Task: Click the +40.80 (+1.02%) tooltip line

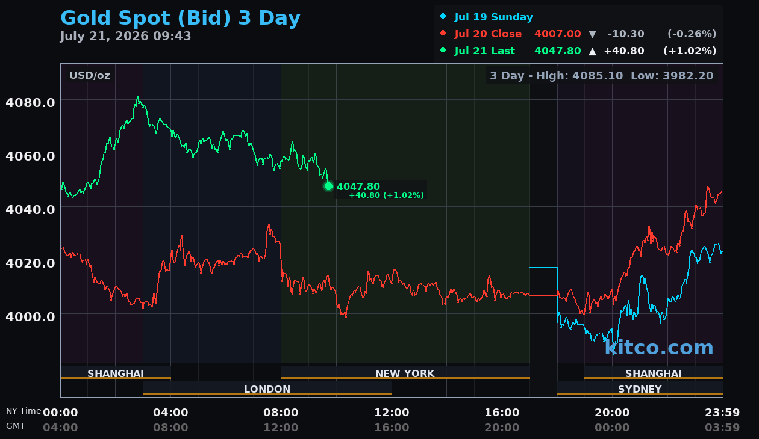Action: click(x=386, y=195)
